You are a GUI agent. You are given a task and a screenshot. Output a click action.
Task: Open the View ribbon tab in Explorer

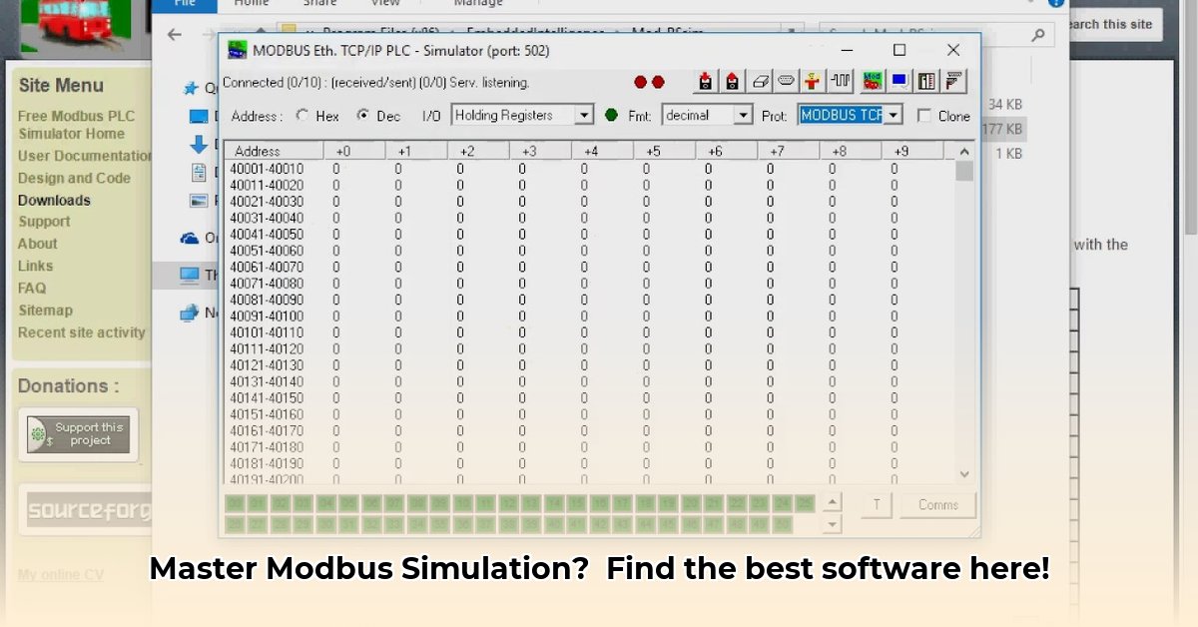pos(385,4)
